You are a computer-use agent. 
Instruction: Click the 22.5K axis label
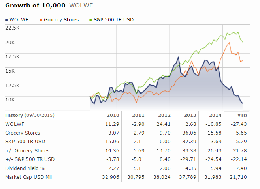click(12, 28)
